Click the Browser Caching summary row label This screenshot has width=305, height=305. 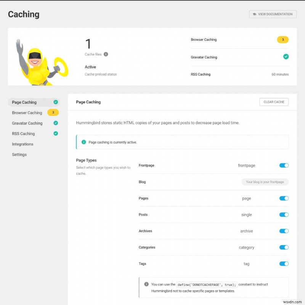tap(204, 40)
